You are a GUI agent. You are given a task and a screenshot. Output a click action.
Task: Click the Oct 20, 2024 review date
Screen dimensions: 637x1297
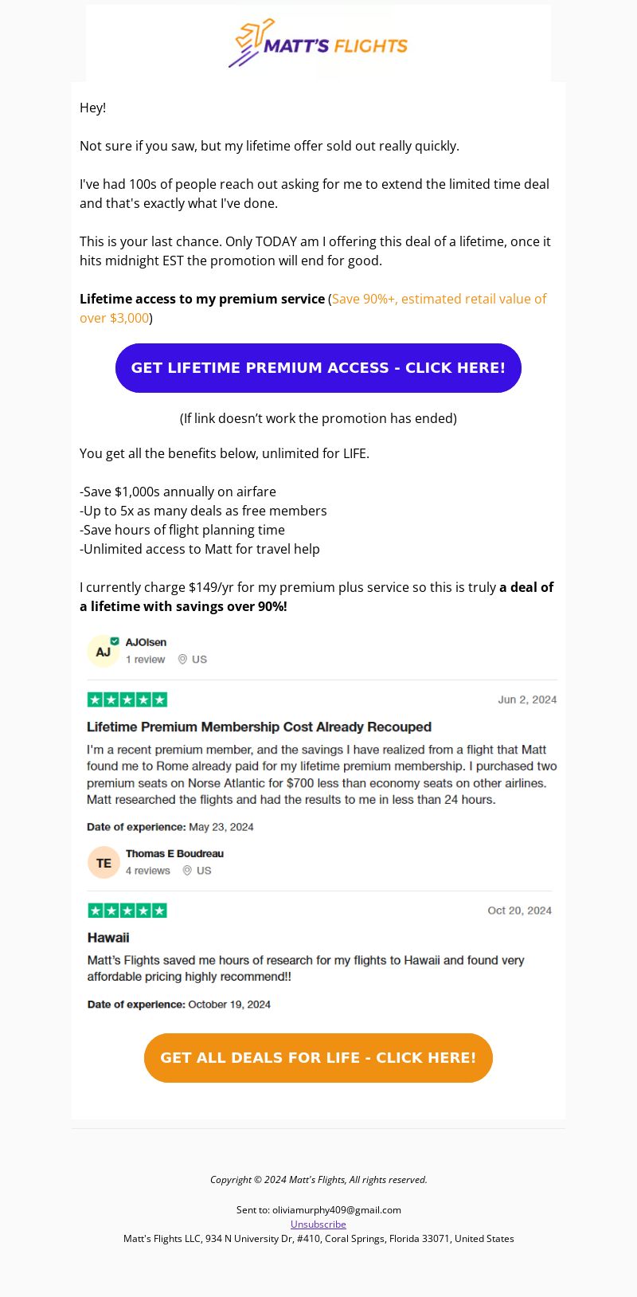(x=519, y=911)
